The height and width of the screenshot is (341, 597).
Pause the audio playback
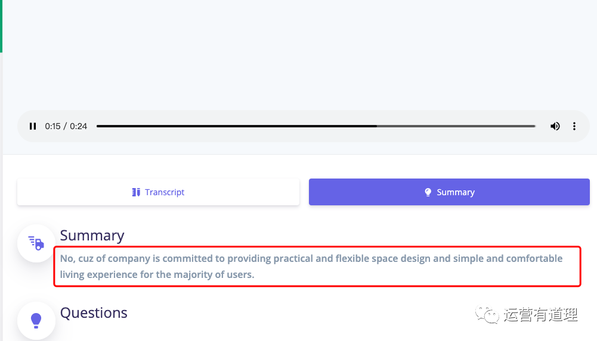click(x=33, y=126)
